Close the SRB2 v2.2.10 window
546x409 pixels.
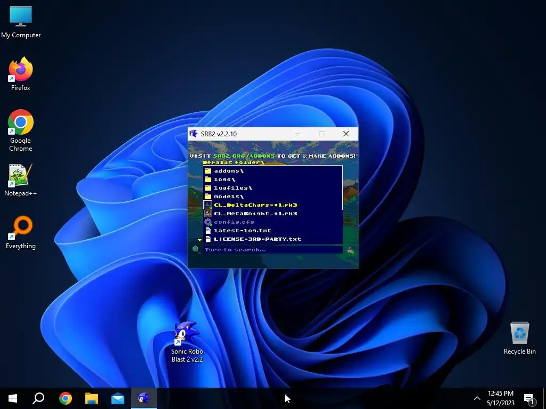click(346, 134)
